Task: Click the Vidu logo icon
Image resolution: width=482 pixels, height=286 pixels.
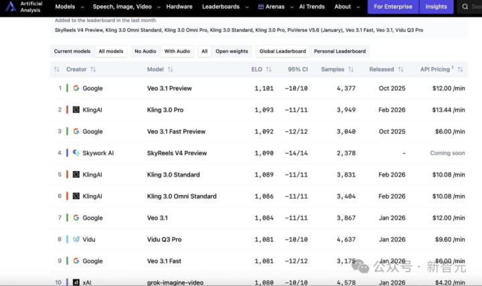Action: coord(76,239)
